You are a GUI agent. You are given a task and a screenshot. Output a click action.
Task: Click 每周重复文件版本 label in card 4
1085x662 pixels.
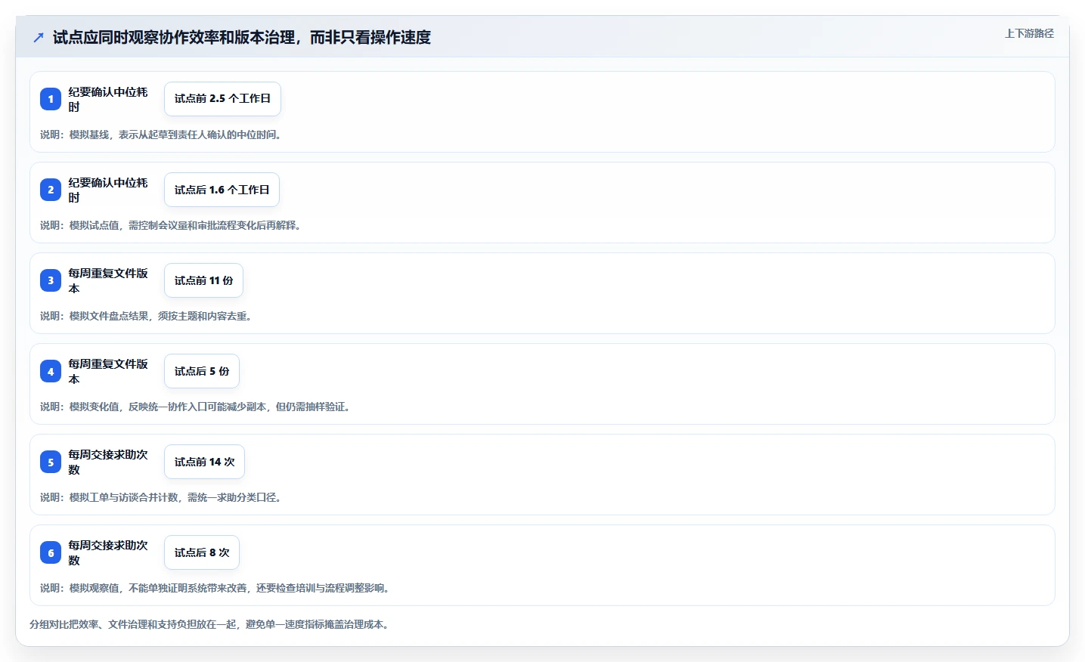click(x=108, y=371)
